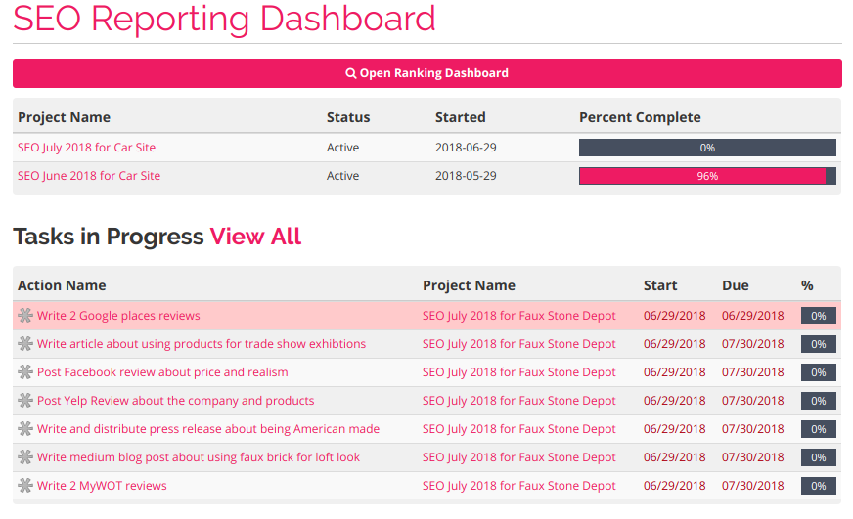853x519 pixels.
Task: Open SEO June 2018 for Car Site project
Action: [x=89, y=176]
